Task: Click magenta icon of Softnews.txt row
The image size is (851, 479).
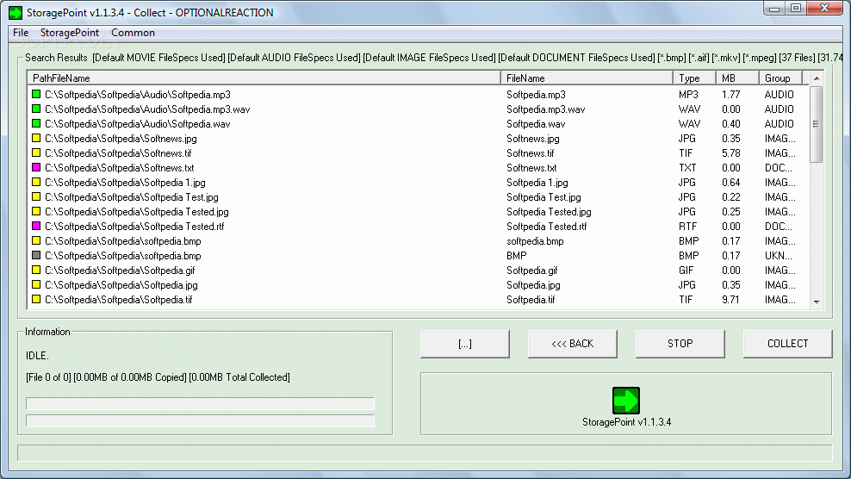Action: click(36, 168)
